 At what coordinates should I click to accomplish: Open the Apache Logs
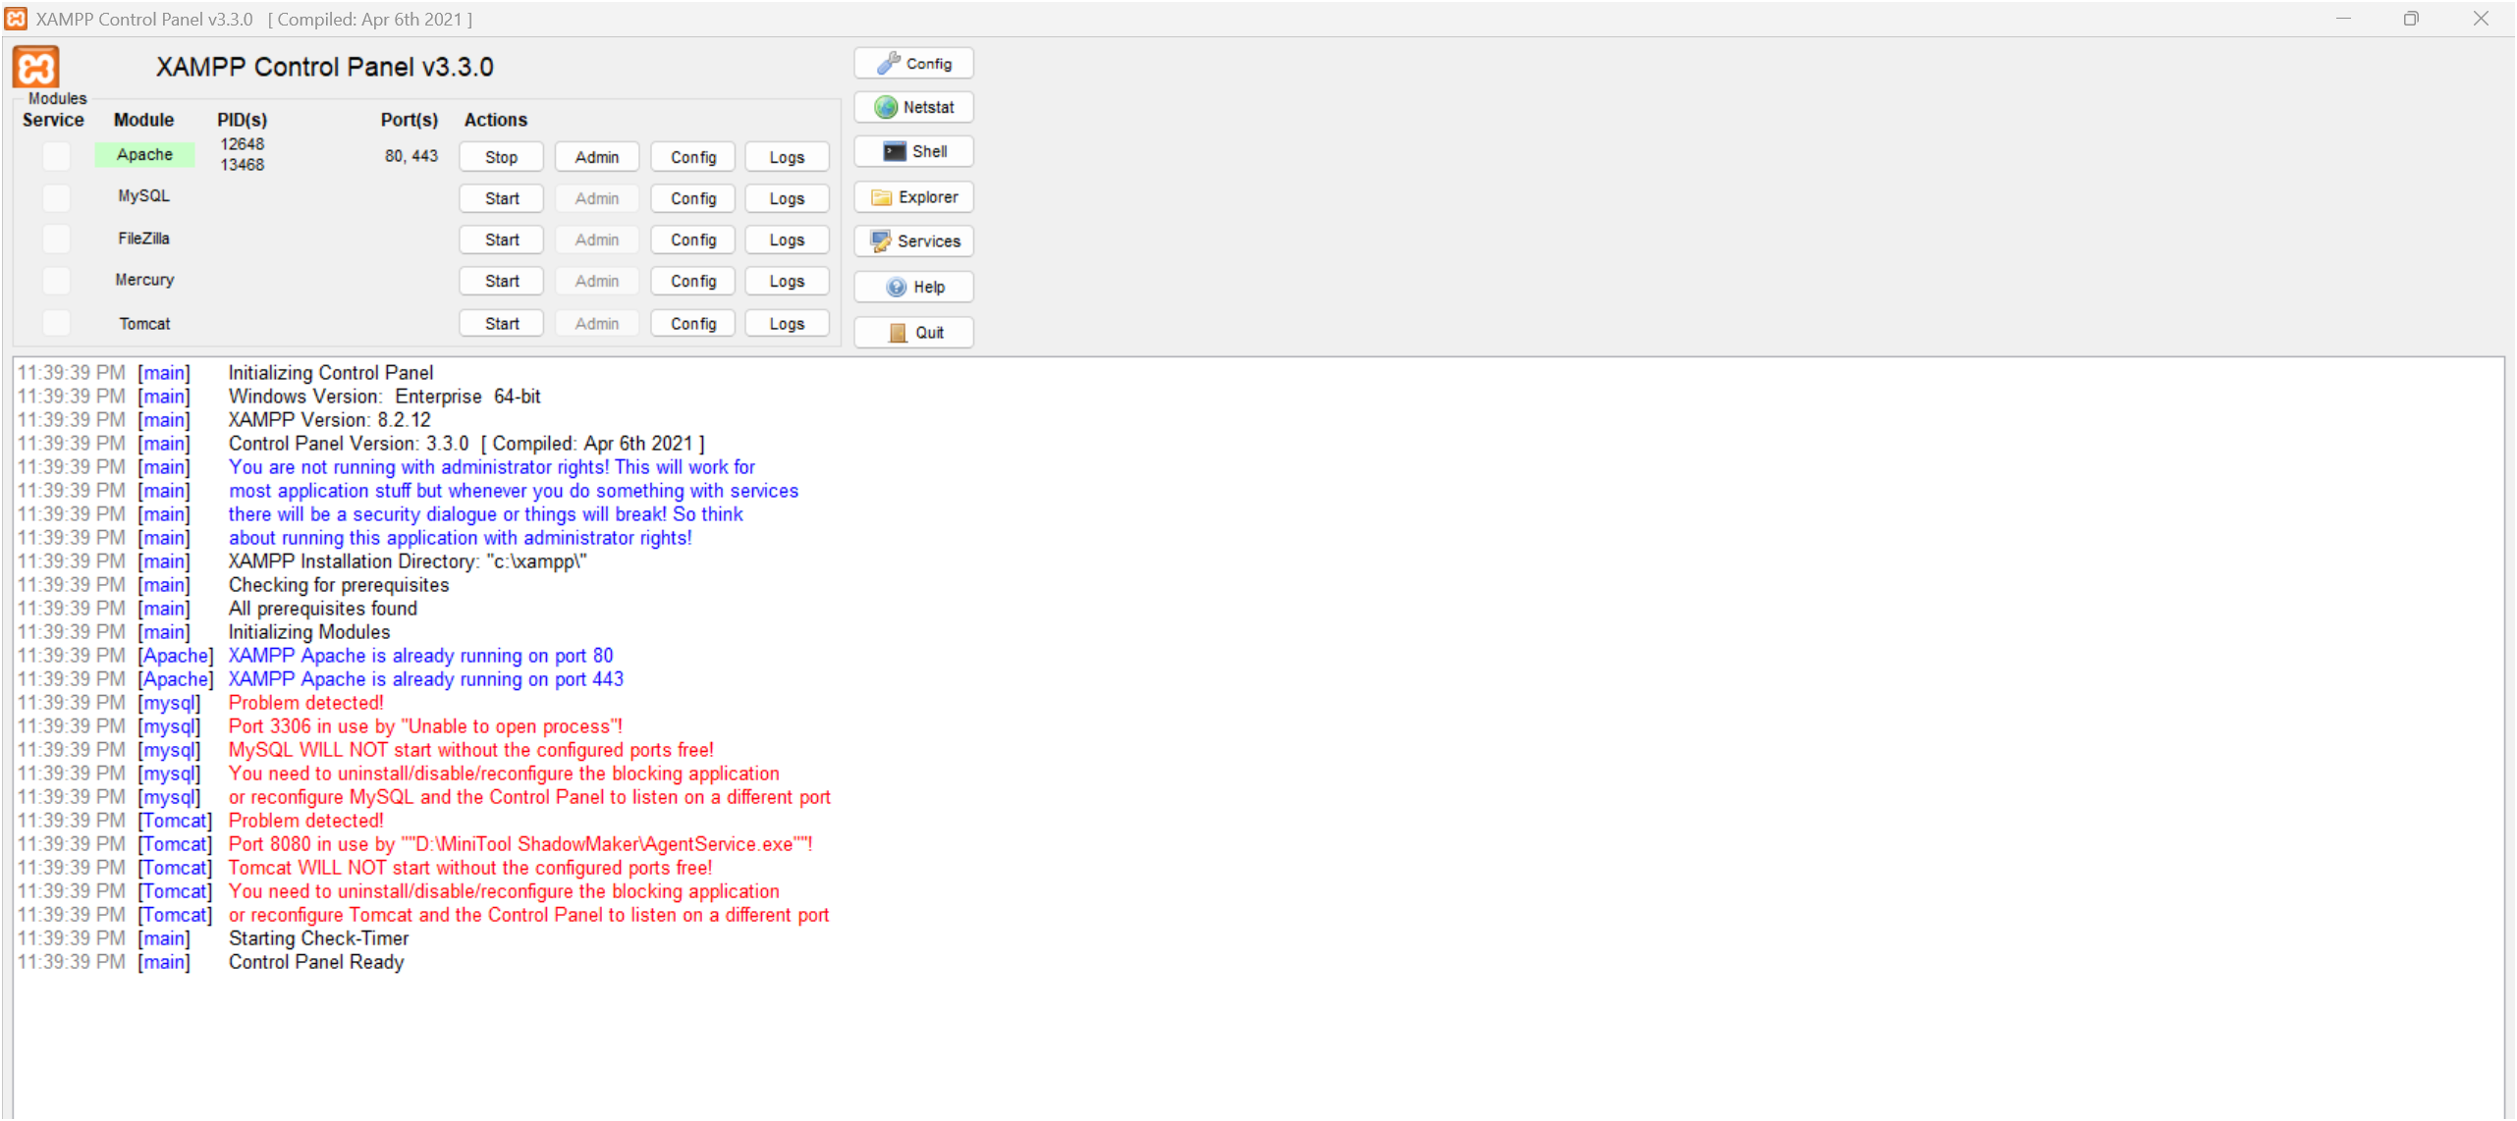point(786,156)
